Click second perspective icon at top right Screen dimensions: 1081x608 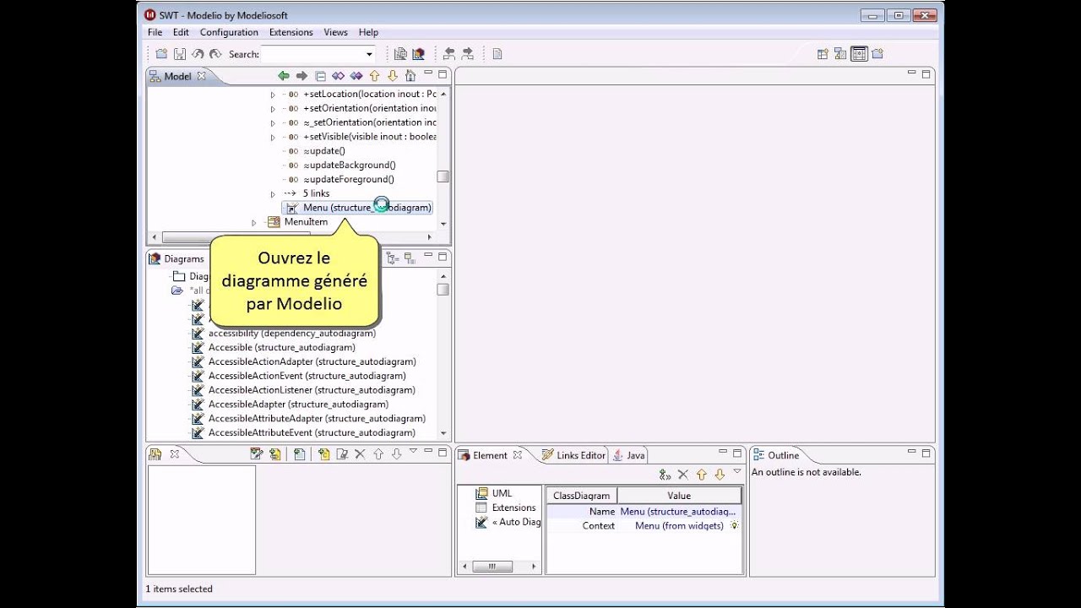(840, 54)
